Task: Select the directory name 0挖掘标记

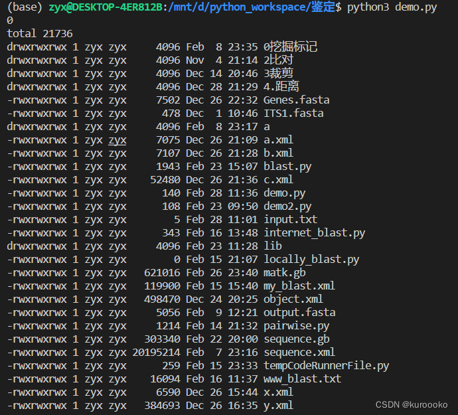Action: 290,46
